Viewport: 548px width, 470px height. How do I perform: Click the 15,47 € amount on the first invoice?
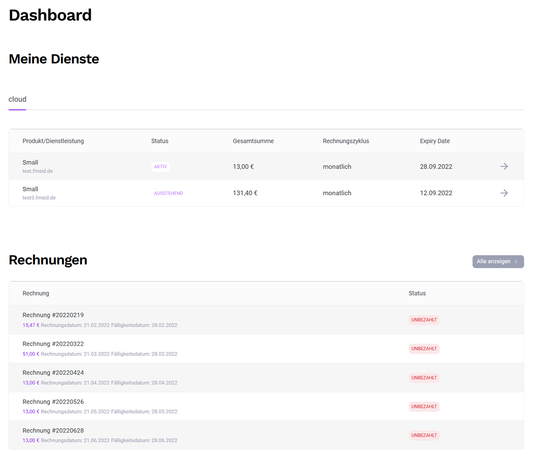(x=30, y=325)
